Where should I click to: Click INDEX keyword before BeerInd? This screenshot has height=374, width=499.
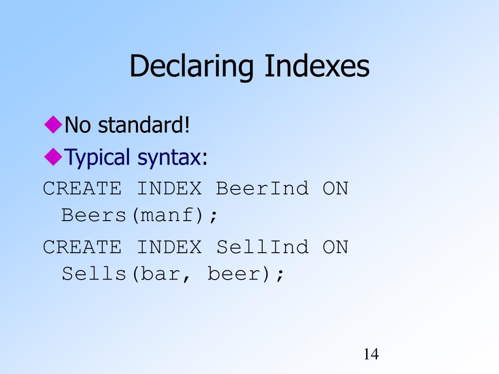(x=169, y=188)
